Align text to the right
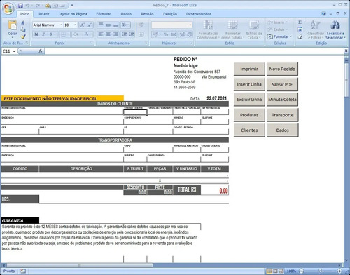 (x=115, y=34)
